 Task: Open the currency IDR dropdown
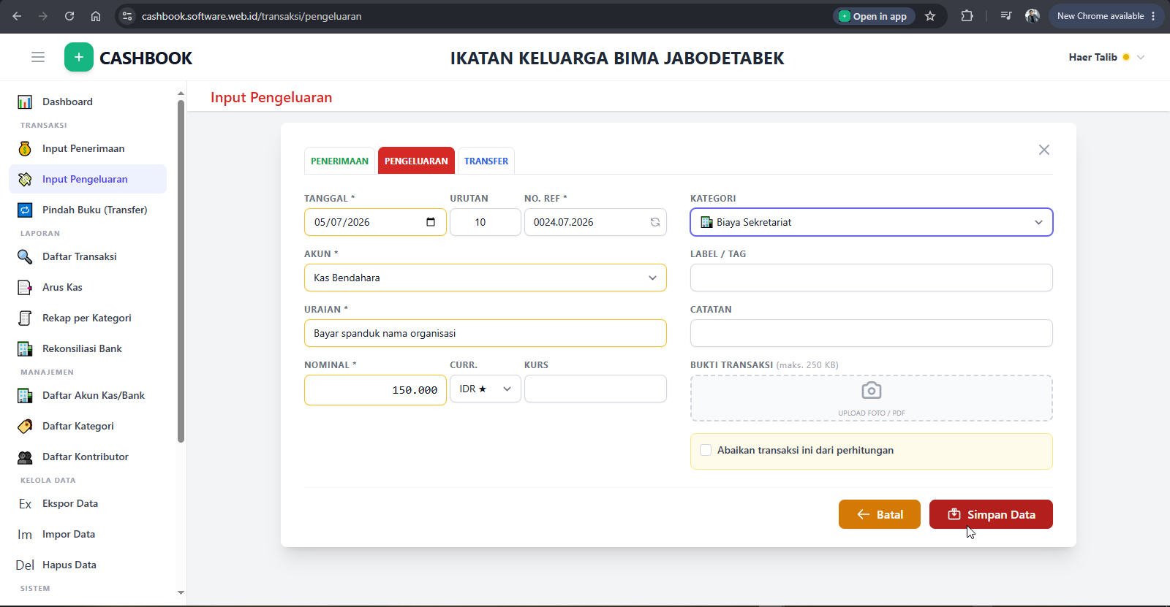[485, 389]
